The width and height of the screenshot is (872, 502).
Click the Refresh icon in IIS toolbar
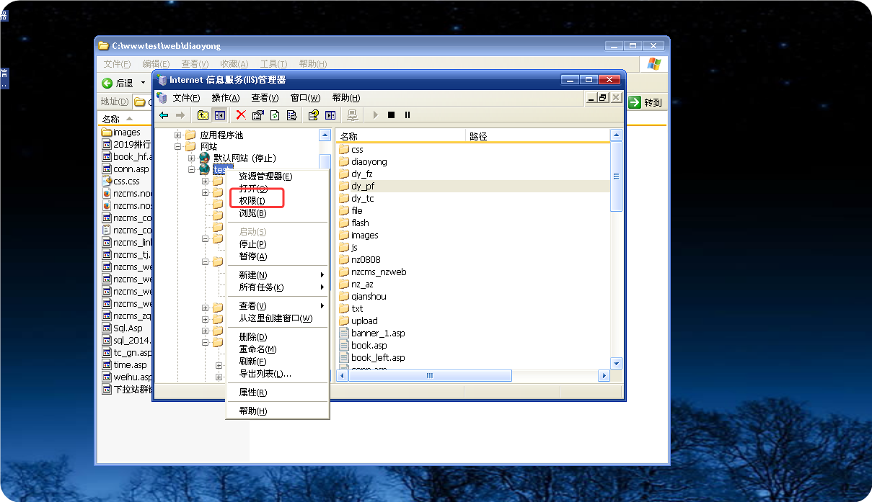click(x=275, y=115)
